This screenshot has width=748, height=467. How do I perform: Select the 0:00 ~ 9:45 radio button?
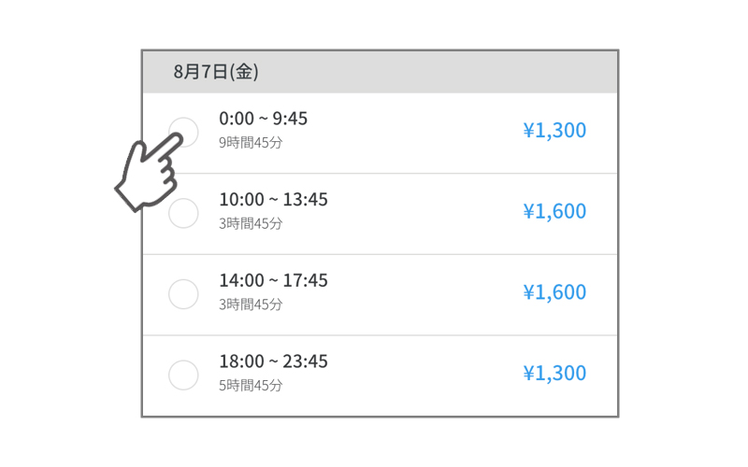click(183, 132)
